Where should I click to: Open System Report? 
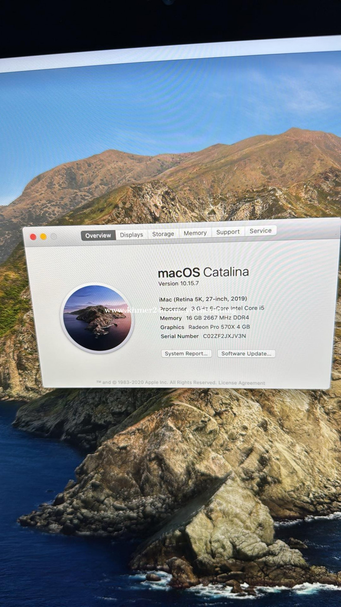(x=187, y=353)
